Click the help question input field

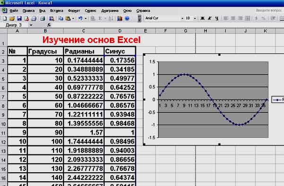coord(269,10)
